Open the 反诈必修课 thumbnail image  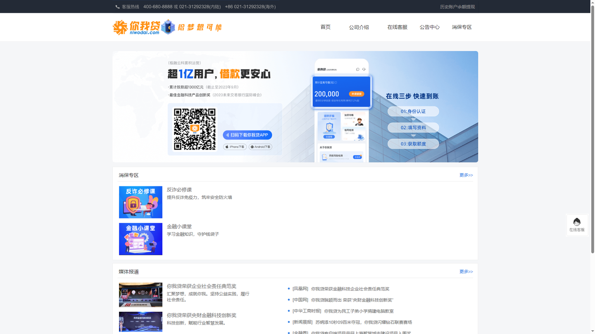(x=140, y=202)
